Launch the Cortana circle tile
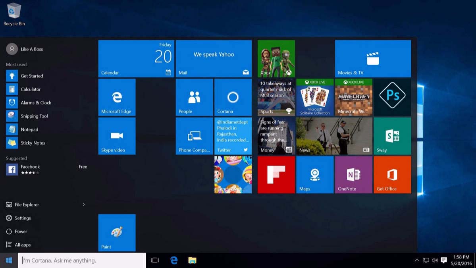The image size is (476, 268). click(x=233, y=97)
